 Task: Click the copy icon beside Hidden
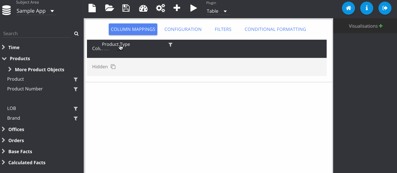click(113, 67)
